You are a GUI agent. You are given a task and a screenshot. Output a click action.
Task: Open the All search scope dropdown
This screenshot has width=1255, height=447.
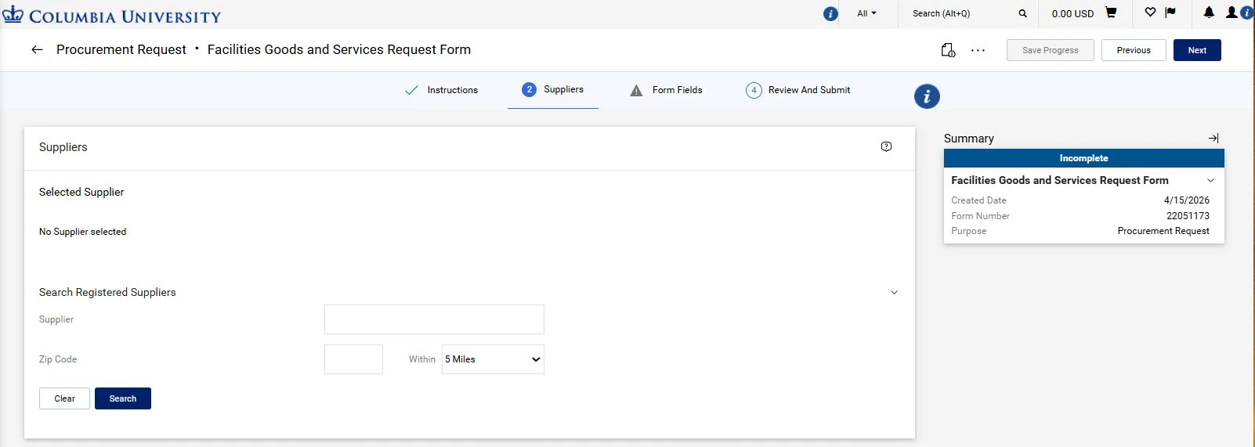866,13
